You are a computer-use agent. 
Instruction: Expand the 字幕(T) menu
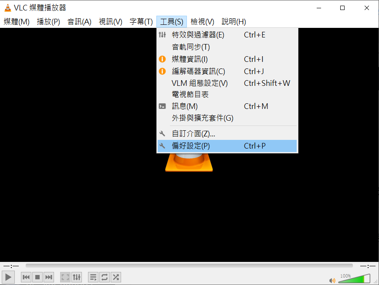point(141,22)
